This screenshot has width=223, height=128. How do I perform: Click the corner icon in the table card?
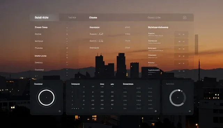tap(156, 111)
